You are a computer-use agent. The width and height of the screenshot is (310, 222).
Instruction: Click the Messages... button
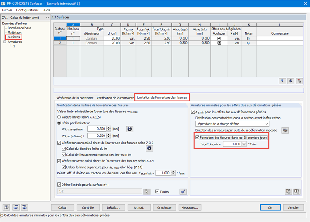(190, 207)
